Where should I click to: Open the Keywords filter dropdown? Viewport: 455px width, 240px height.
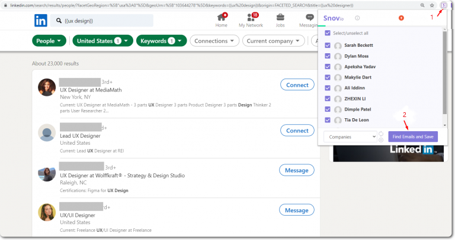tap(161, 41)
